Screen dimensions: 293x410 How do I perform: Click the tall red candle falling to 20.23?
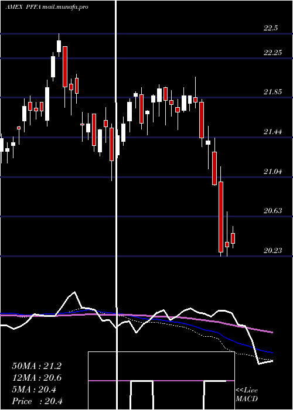221,217
